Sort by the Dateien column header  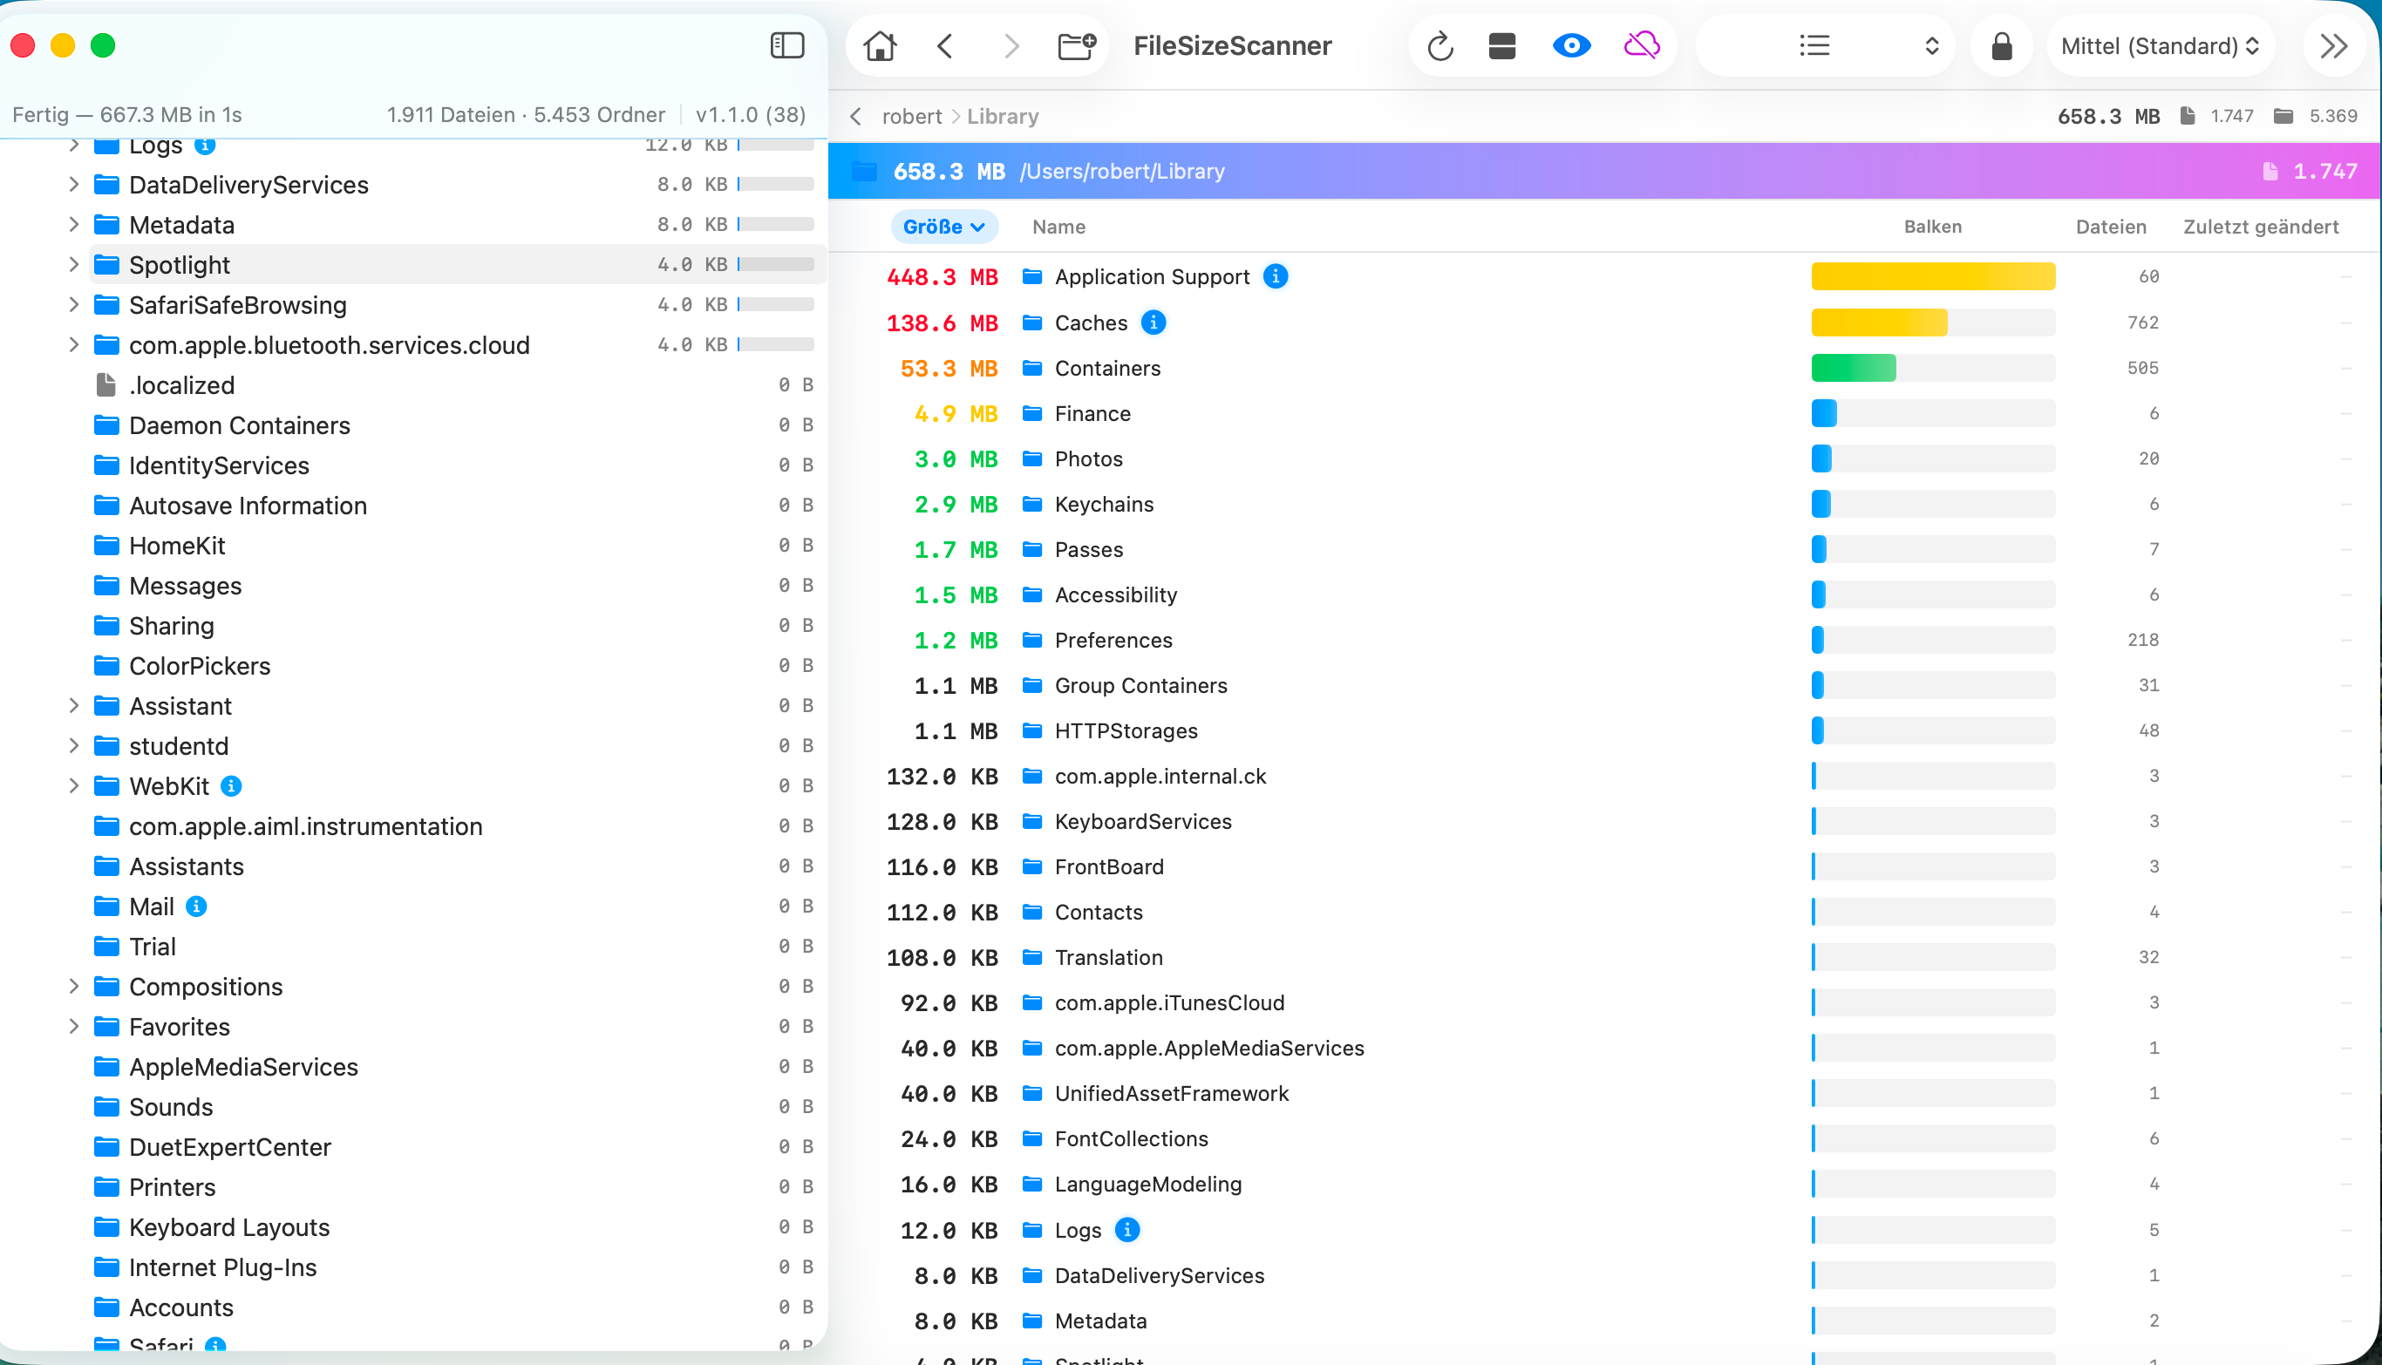pos(2111,227)
